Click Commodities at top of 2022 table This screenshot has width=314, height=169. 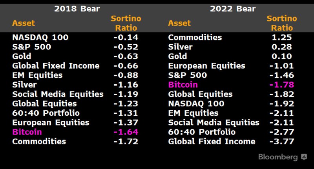pos(195,38)
